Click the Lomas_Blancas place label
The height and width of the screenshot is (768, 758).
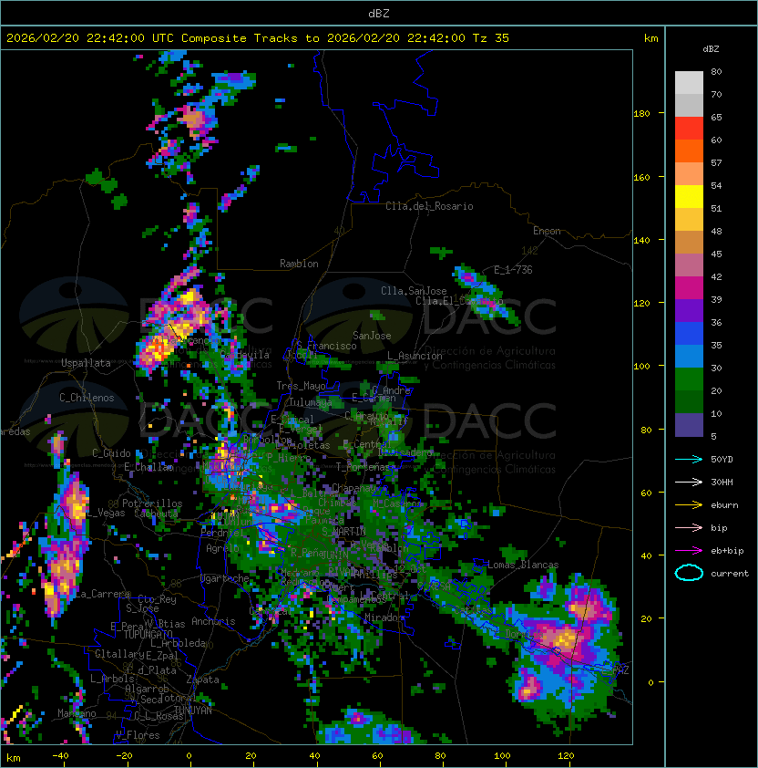coord(523,565)
